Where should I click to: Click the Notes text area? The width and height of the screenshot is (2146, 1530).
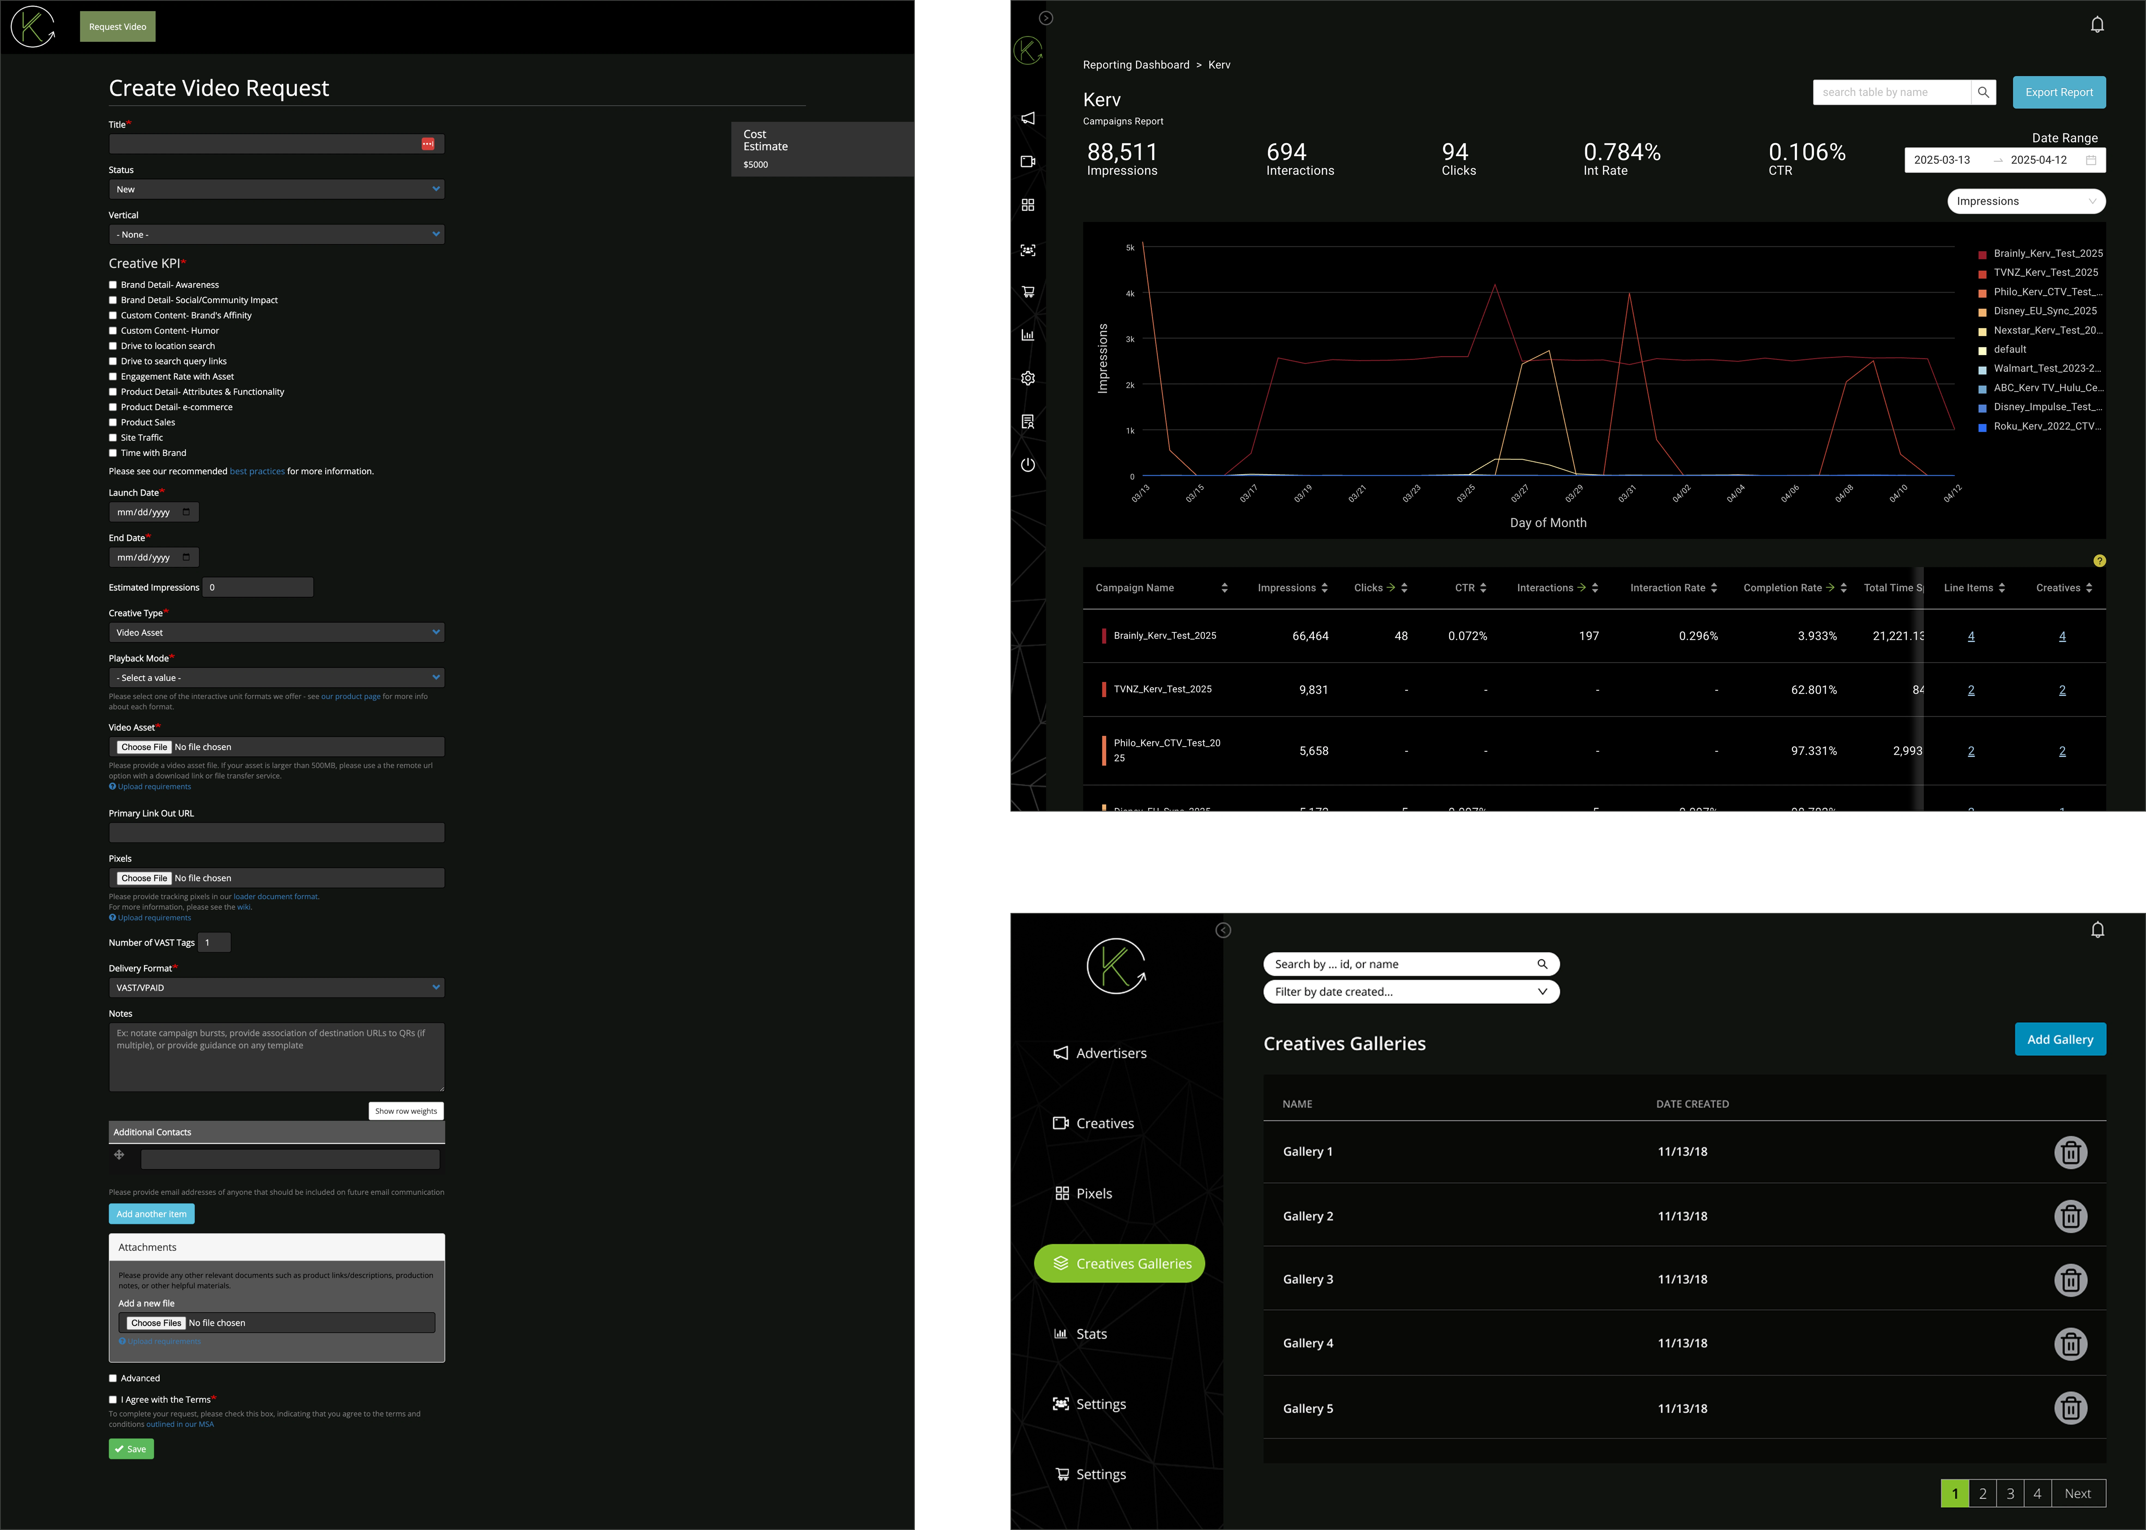276,1057
